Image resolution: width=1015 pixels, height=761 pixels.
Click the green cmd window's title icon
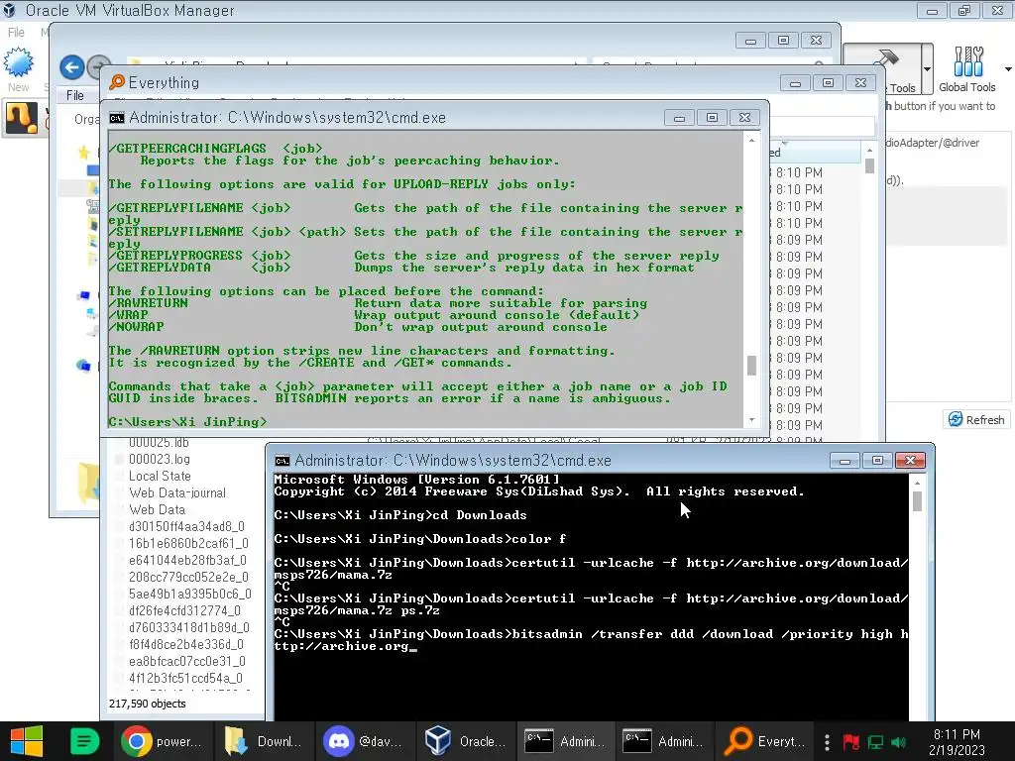pos(117,118)
